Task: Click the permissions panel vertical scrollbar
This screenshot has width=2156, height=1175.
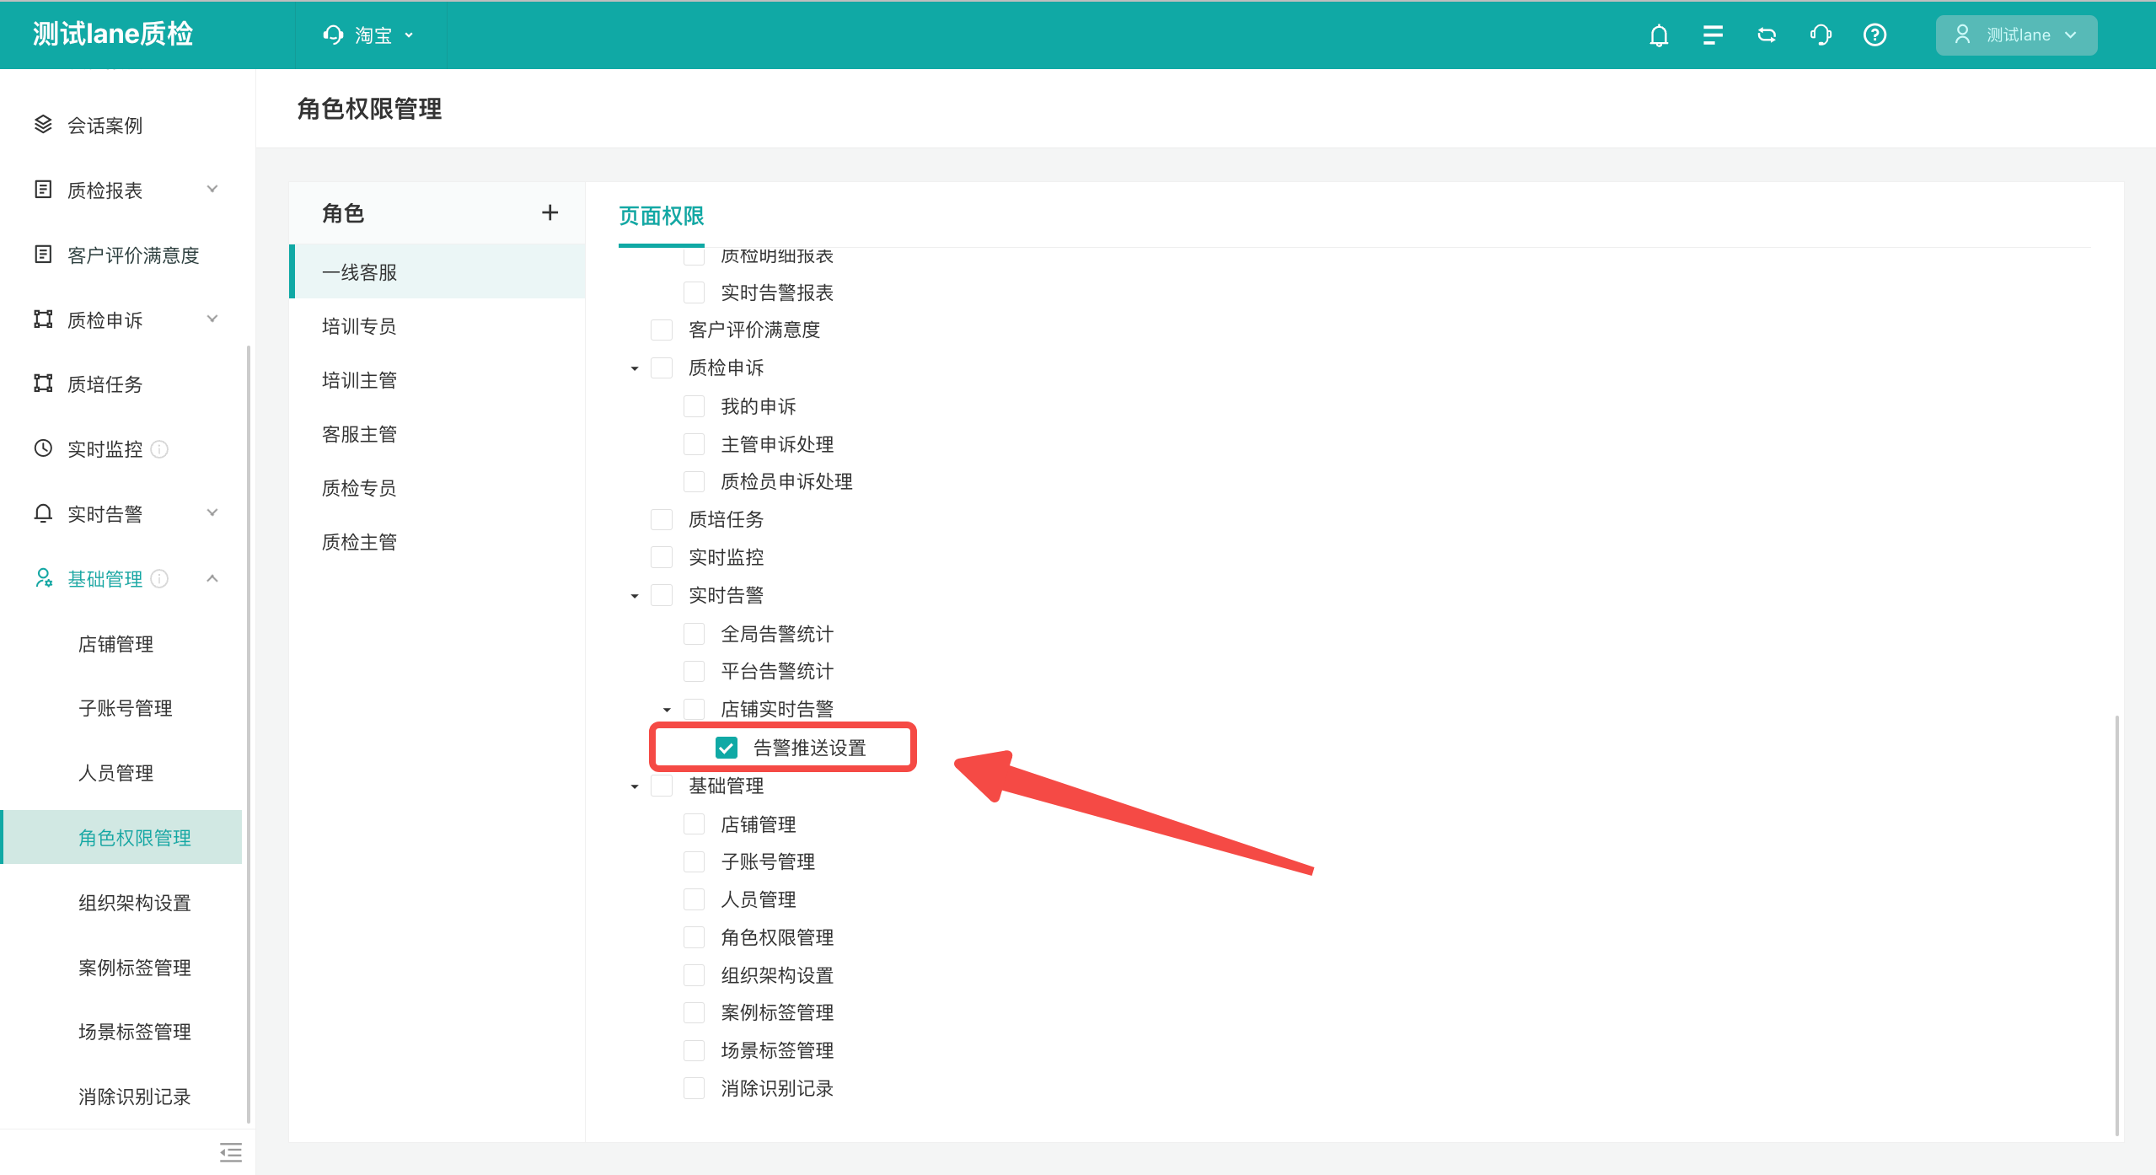Action: 2116,926
